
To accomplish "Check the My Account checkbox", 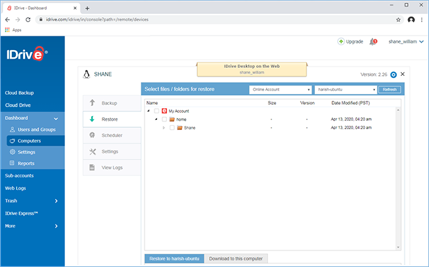I will click(156, 111).
